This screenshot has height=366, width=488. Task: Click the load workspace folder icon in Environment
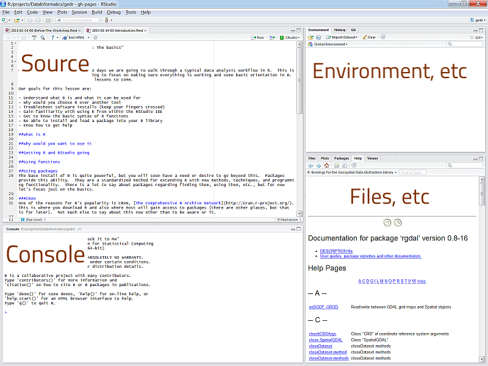(x=310, y=37)
